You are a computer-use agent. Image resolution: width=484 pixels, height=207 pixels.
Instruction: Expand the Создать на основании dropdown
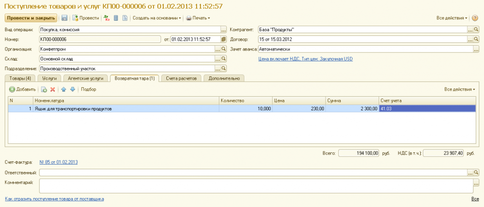[157, 18]
